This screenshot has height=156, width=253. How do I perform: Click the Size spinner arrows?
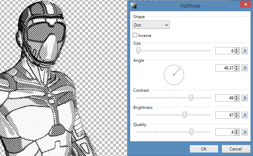236,51
